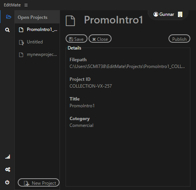
Task: Click the Gunnar user avatar icon
Action: point(156,14)
